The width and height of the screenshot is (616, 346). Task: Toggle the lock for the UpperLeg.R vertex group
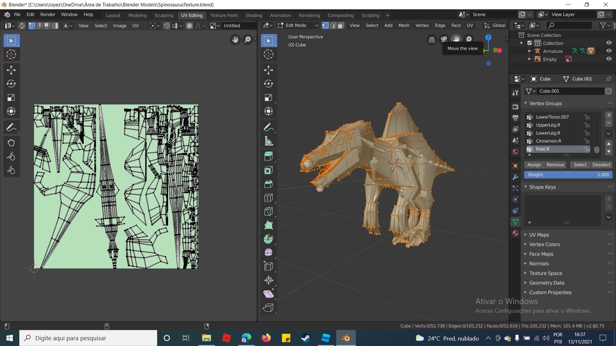coord(587,125)
